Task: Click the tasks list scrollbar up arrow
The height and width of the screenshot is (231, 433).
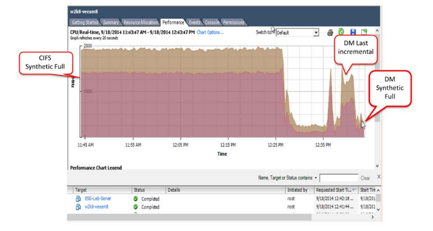Action: 378,190
